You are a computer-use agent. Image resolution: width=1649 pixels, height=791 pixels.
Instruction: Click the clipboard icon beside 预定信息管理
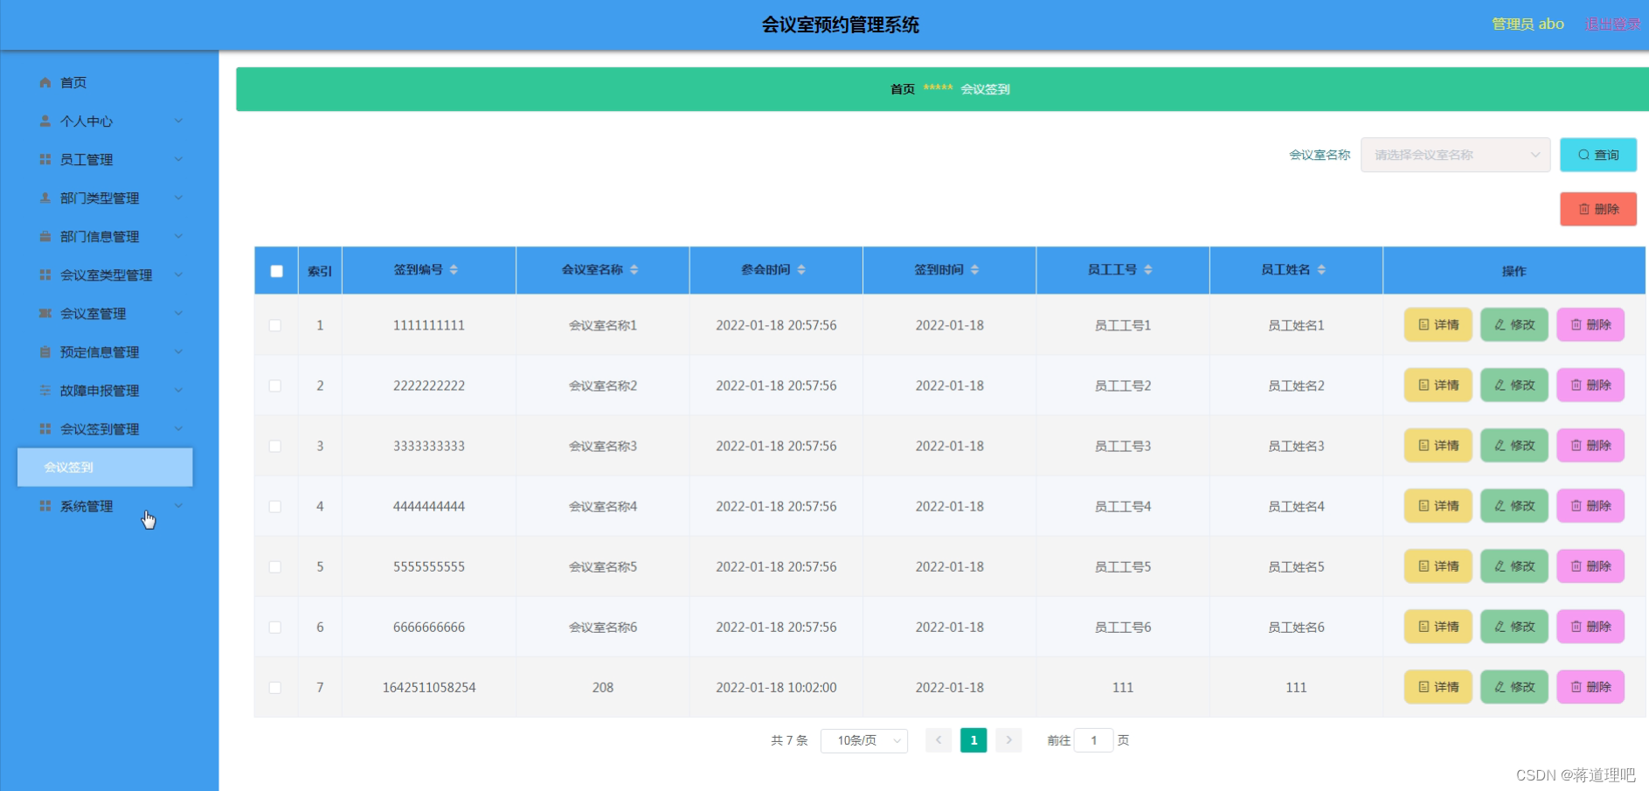(45, 351)
